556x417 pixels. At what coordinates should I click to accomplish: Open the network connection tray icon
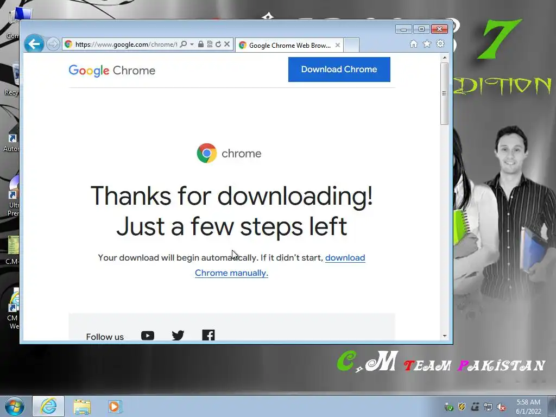click(x=488, y=407)
